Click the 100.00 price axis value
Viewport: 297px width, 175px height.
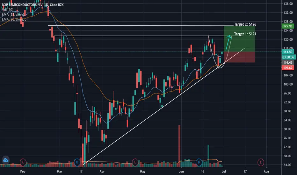(288, 84)
